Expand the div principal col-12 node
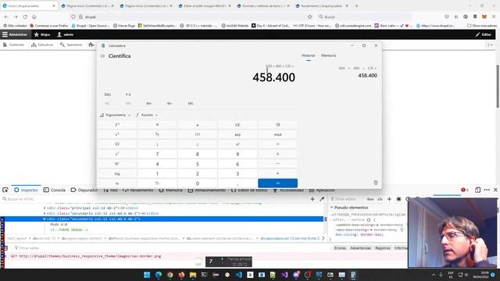This screenshot has width=500, height=281. (x=45, y=208)
